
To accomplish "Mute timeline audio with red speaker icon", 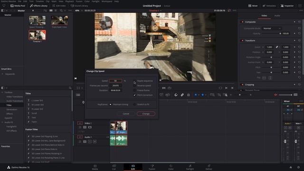I will click(x=275, y=95).
